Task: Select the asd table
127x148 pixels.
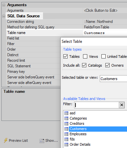Action: coord(73,113)
